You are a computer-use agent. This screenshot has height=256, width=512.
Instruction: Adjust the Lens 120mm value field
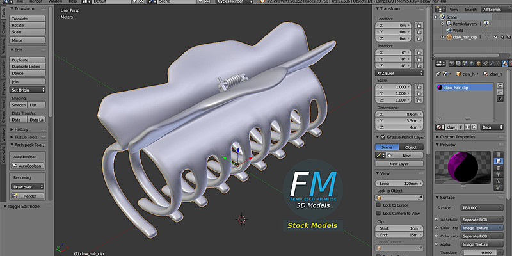coord(399,183)
